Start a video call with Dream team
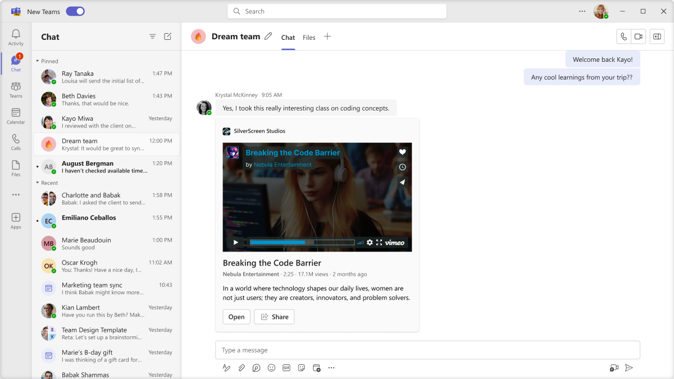674x379 pixels. (638, 36)
